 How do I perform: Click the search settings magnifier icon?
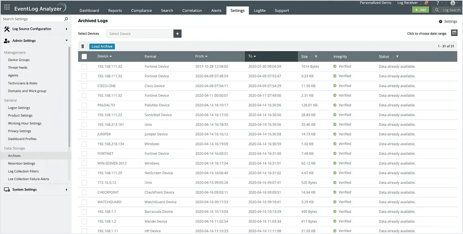coord(66,19)
